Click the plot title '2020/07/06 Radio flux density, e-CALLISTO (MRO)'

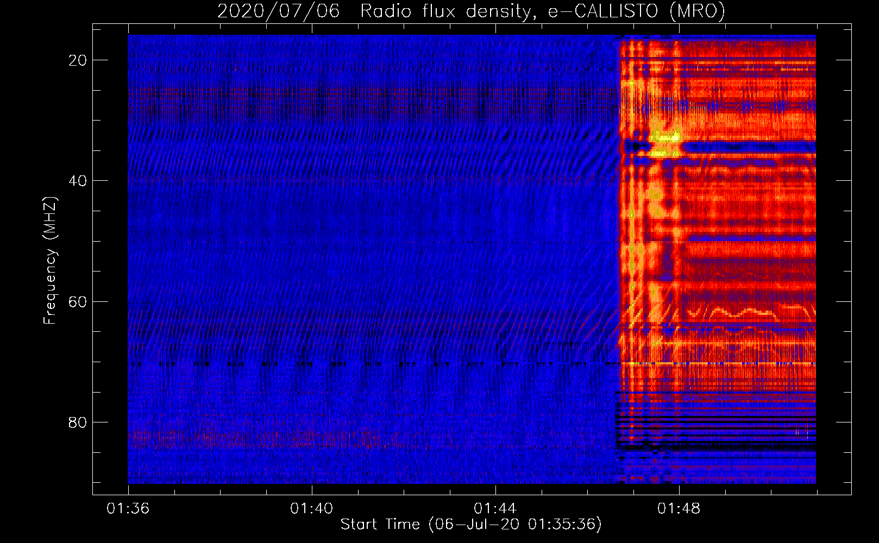(x=471, y=11)
